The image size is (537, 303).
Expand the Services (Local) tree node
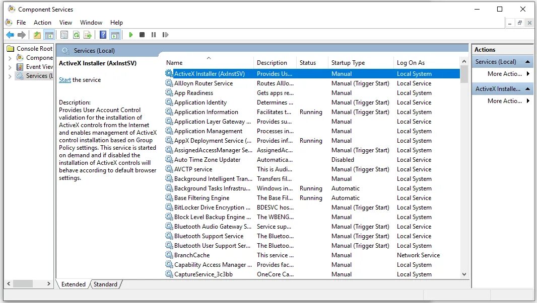coord(10,76)
